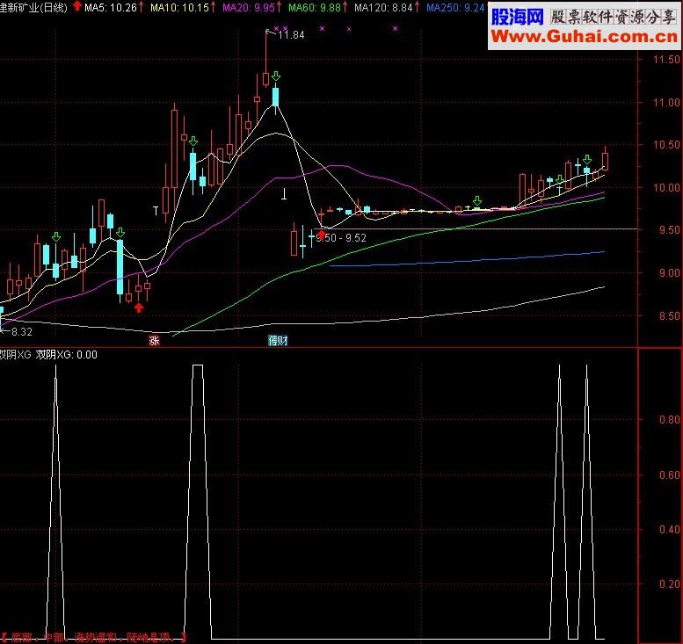Viewport: 683px width, 644px height.
Task: Click the 11.84 high price label
Action: 291,35
